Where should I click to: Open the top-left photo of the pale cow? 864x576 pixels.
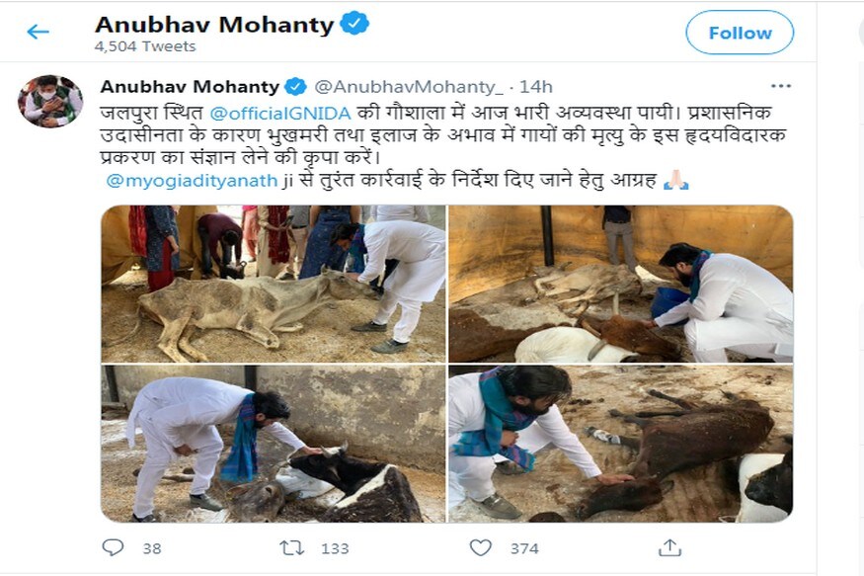tap(273, 284)
